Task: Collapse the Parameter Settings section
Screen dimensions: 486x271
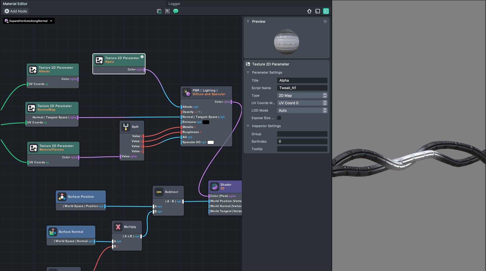Action: [x=248, y=73]
